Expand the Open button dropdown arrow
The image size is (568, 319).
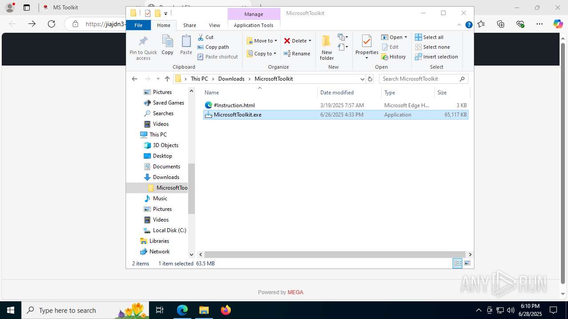(406, 37)
